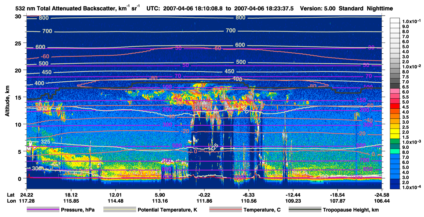Click the dark Tropopause Height line sample in legend
The height and width of the screenshot is (217, 424).
pyautogui.click(x=305, y=210)
